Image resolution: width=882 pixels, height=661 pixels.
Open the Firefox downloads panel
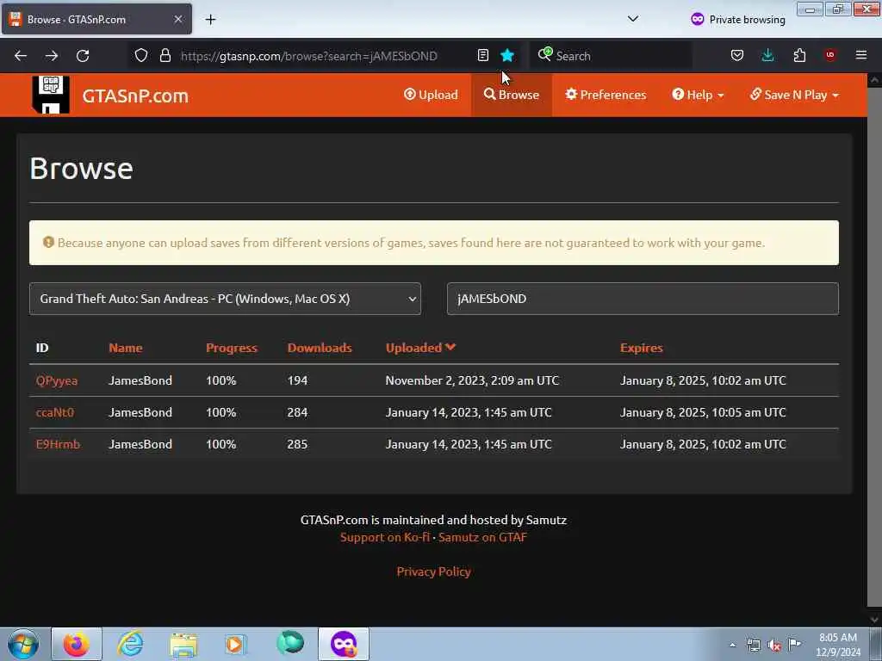(x=767, y=55)
